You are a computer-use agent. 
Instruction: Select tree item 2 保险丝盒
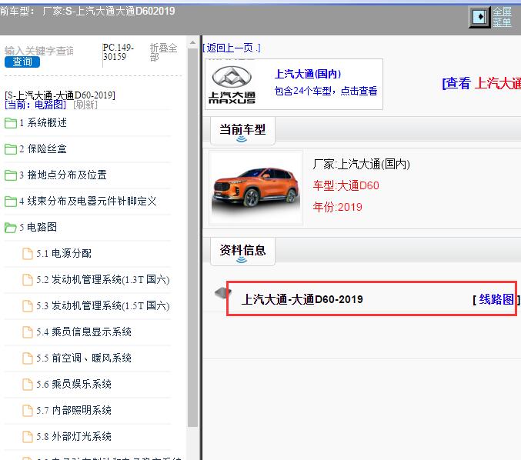pos(43,148)
